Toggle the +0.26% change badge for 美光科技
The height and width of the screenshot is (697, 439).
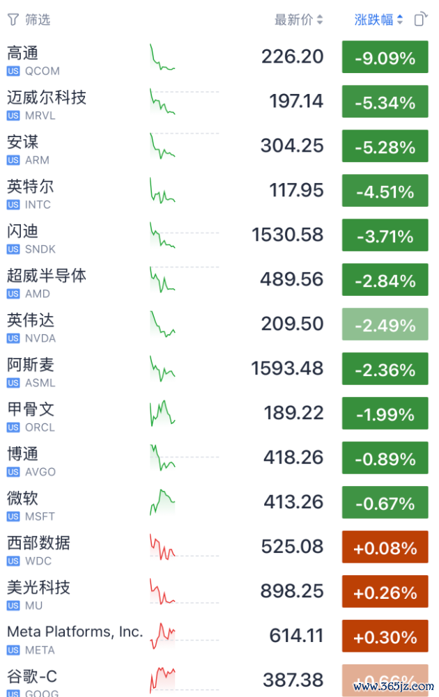click(385, 591)
